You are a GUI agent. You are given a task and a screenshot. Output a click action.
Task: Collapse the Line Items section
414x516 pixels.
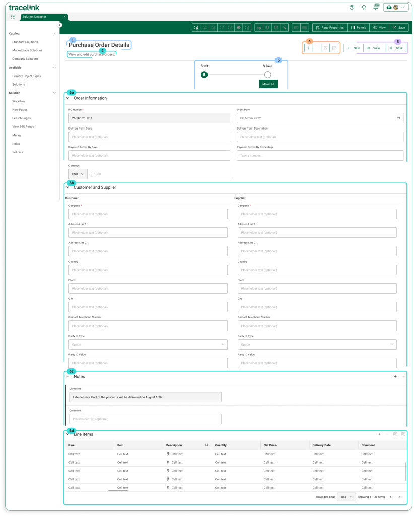pyautogui.click(x=67, y=434)
